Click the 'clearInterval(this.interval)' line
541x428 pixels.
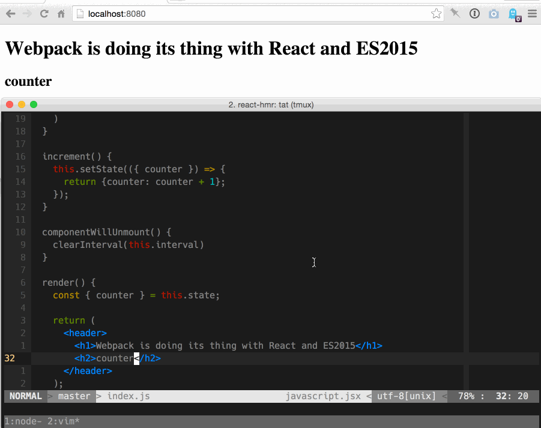click(128, 245)
